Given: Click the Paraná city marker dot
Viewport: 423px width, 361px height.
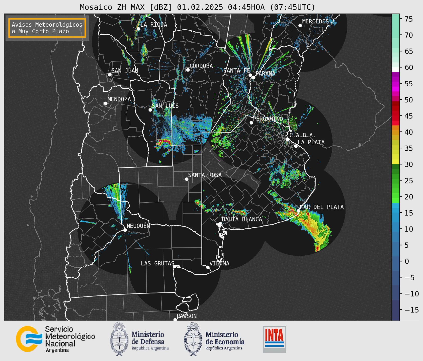Looking at the screenshot, I should click(x=253, y=77).
